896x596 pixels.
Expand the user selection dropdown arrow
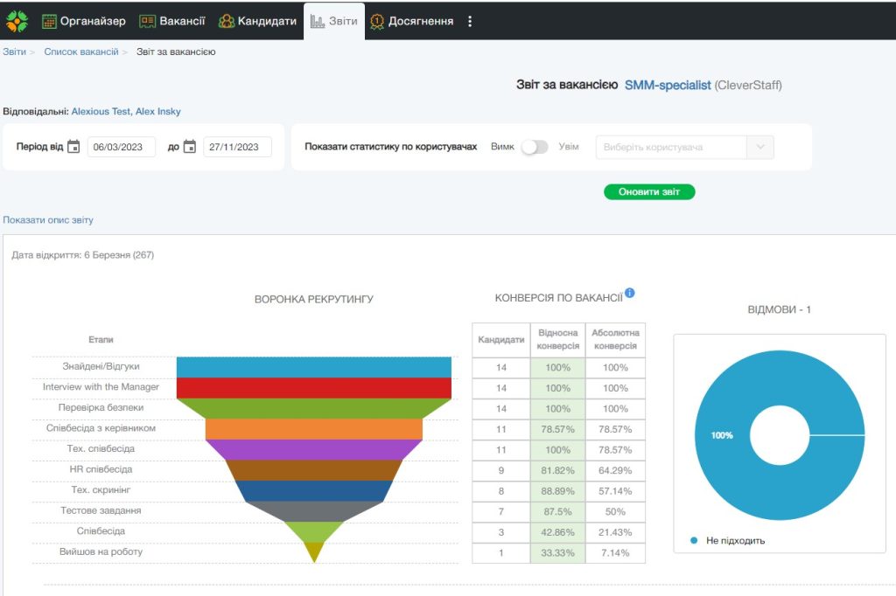[759, 147]
